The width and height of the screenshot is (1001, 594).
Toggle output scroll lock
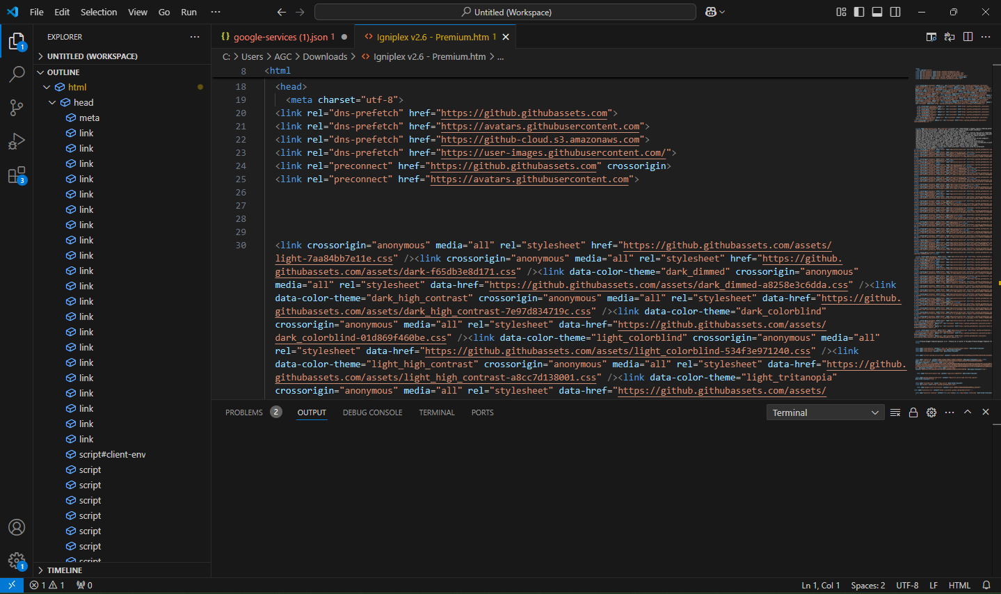[x=913, y=412]
